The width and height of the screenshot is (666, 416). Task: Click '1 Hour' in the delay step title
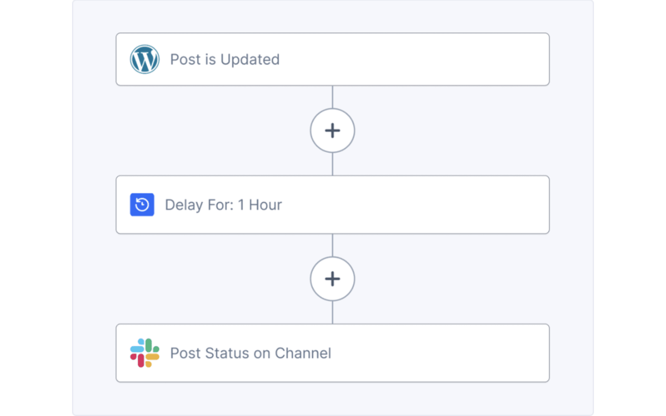point(260,205)
